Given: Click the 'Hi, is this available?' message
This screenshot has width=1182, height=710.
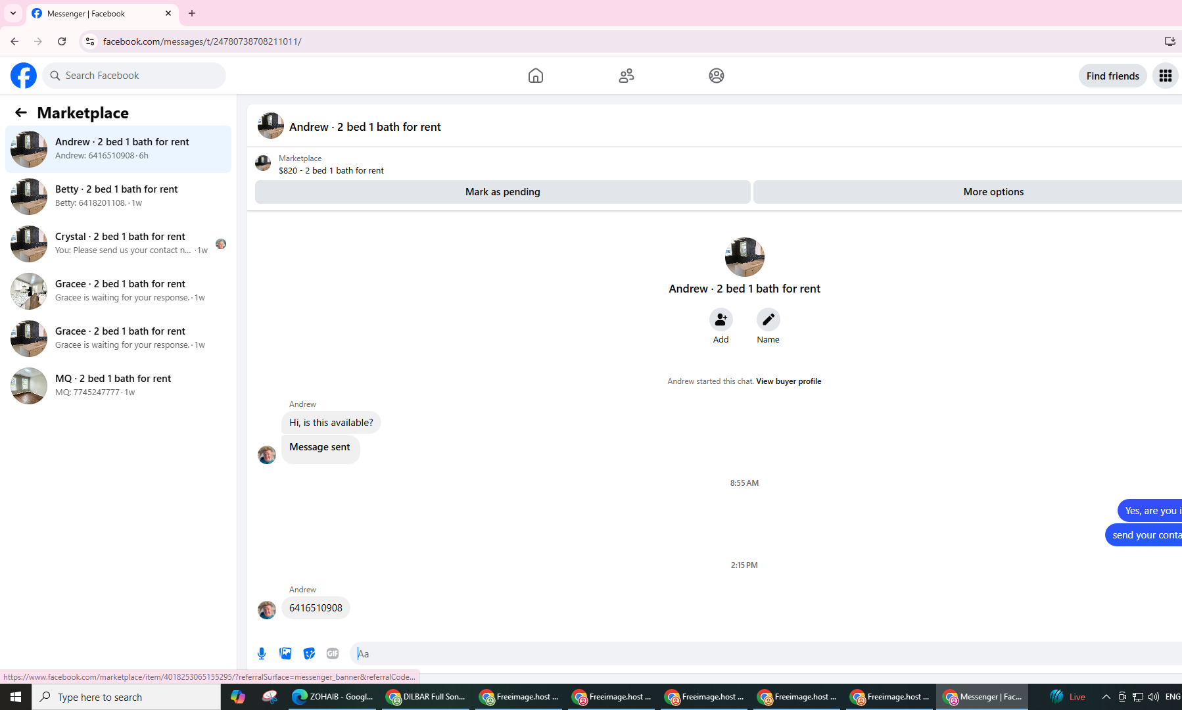Looking at the screenshot, I should 331,423.
